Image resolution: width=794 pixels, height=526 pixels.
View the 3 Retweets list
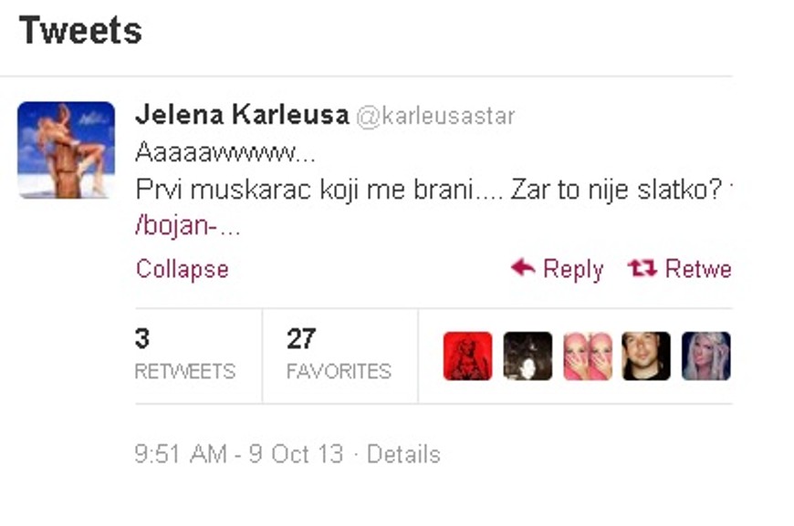(185, 354)
